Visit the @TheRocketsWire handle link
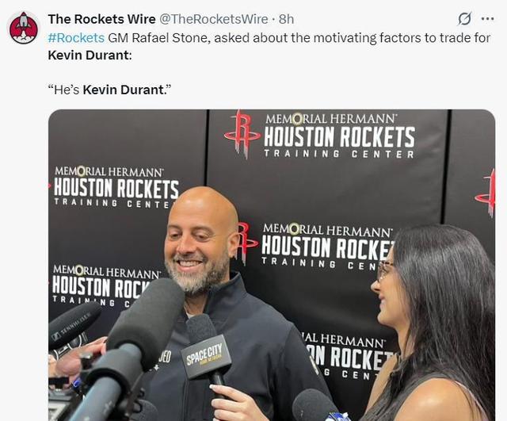 (x=213, y=19)
